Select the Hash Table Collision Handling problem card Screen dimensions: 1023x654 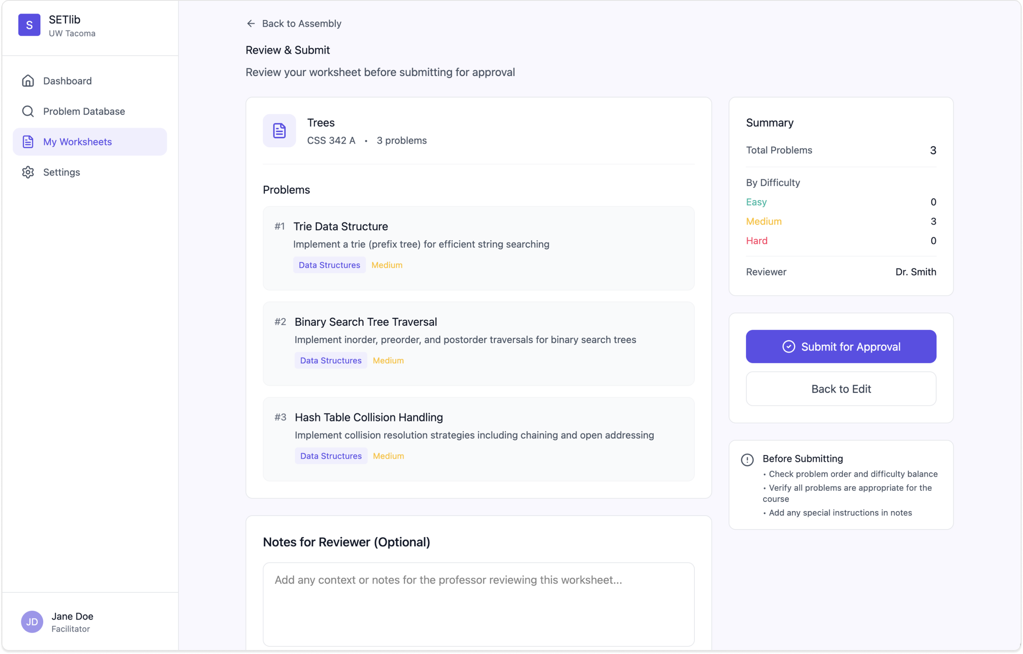coord(478,439)
